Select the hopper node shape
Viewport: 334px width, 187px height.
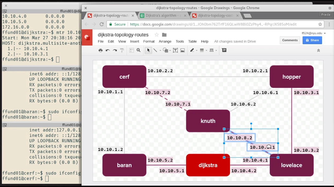click(291, 77)
